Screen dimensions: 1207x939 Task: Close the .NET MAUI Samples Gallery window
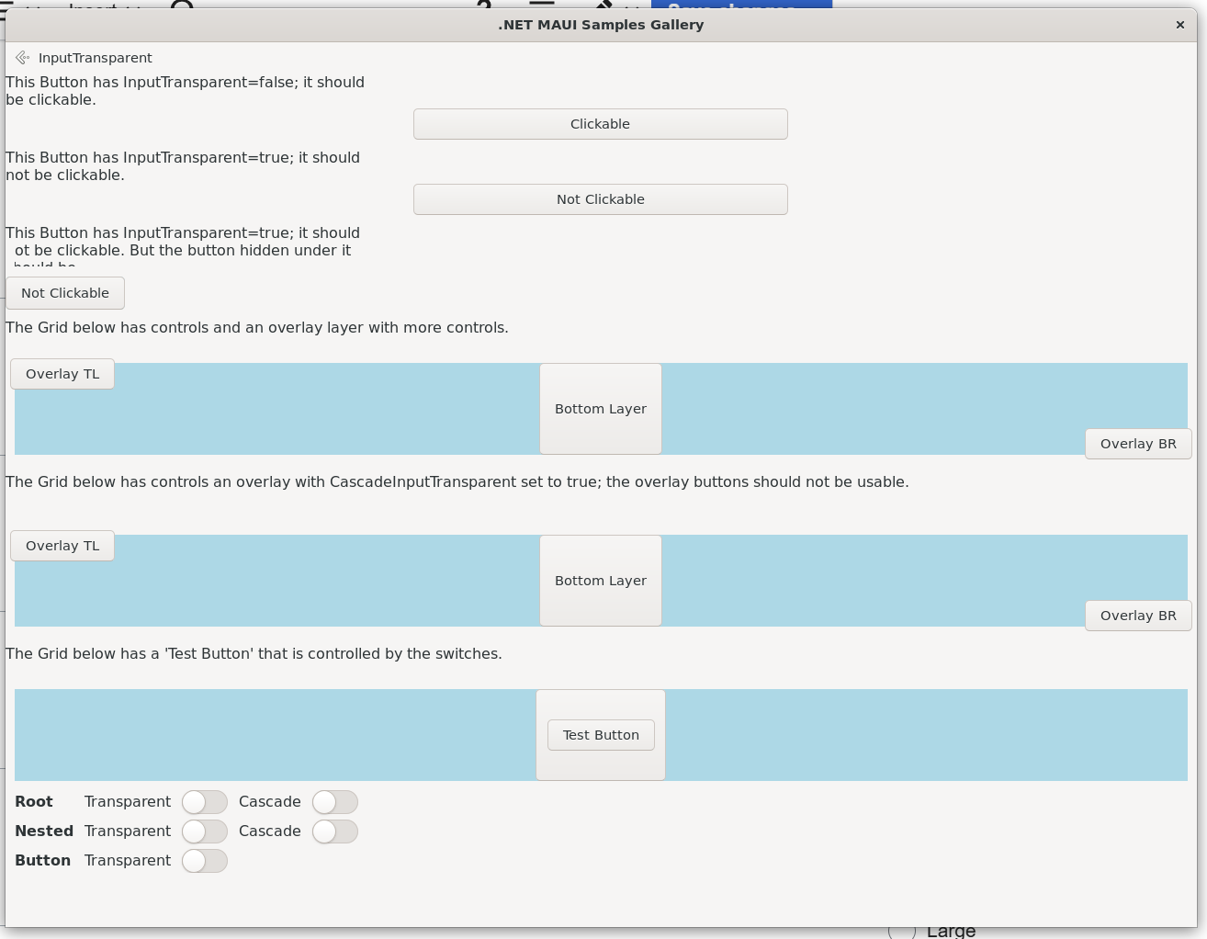(1180, 25)
